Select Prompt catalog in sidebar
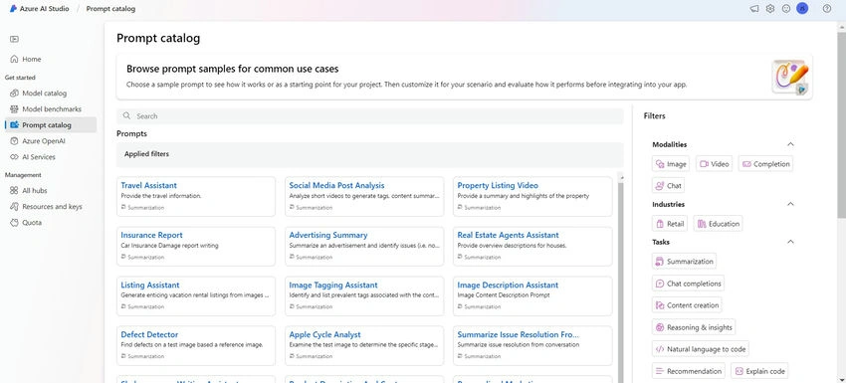Viewport: 846px width, 383px height. [x=51, y=125]
